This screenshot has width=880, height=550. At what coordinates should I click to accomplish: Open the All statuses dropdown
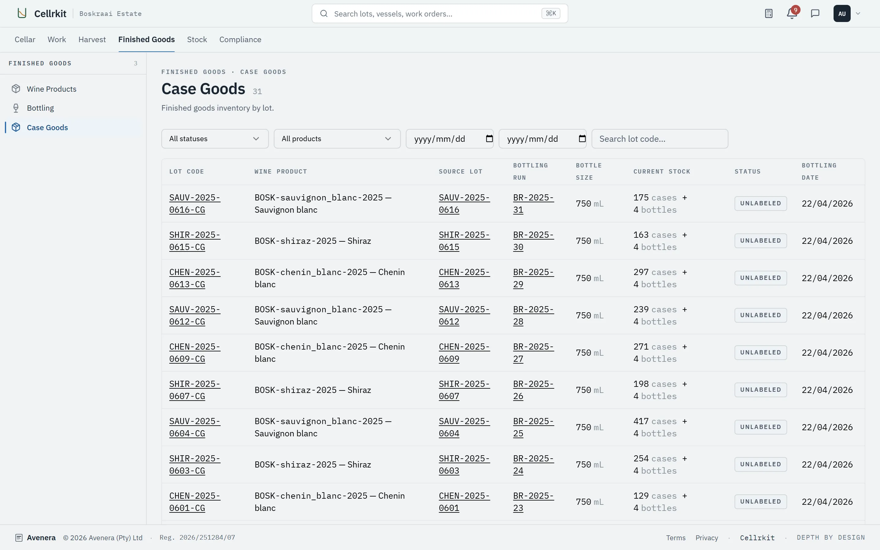click(x=215, y=139)
